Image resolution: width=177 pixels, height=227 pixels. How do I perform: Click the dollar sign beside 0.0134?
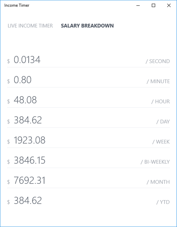coord(8,61)
